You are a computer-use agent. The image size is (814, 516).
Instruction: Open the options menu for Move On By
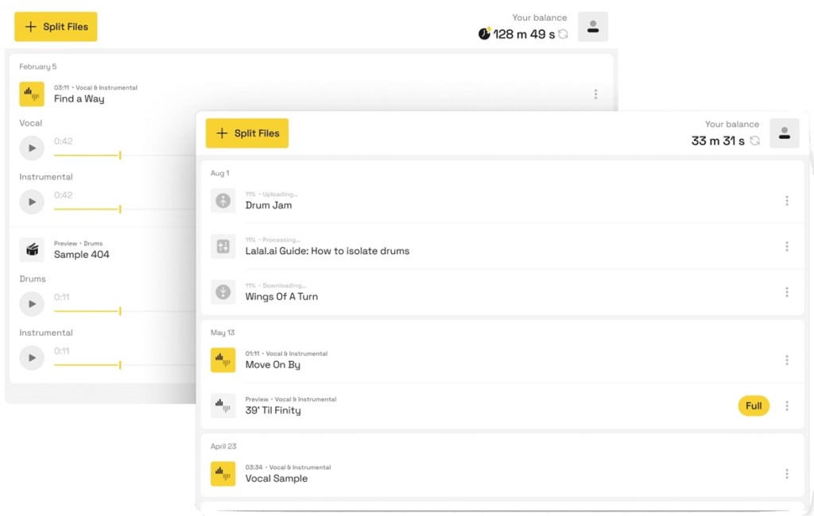787,360
